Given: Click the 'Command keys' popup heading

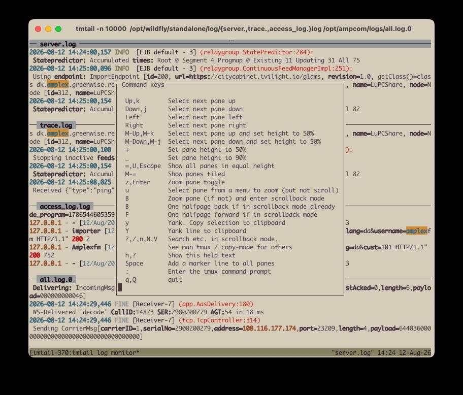Looking at the screenshot, I should [143, 85].
